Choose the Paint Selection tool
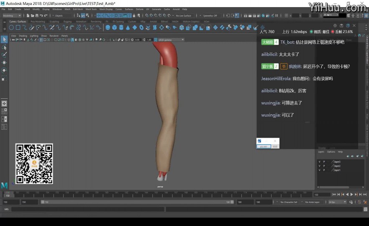 click(4, 55)
